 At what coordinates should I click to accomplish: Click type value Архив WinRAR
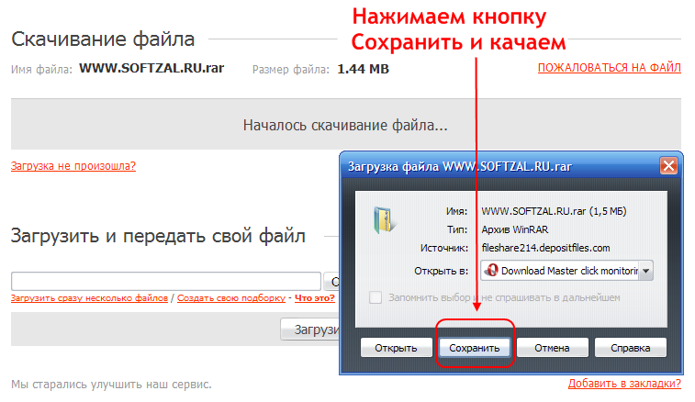click(515, 229)
